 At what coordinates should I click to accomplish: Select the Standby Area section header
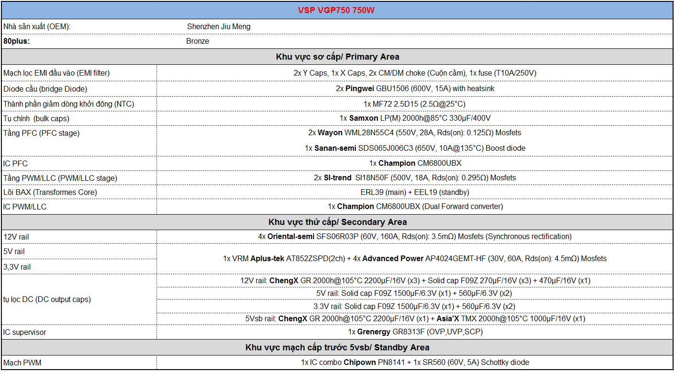point(337,348)
